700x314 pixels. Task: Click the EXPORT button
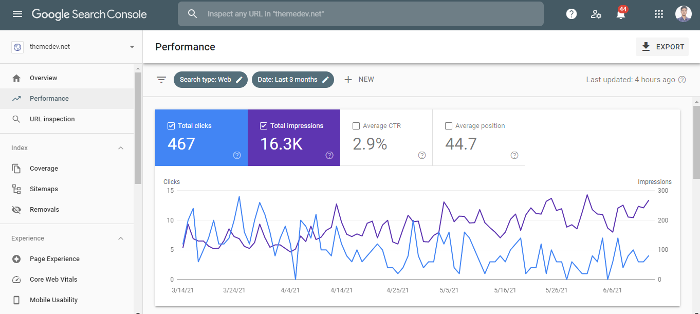662,47
